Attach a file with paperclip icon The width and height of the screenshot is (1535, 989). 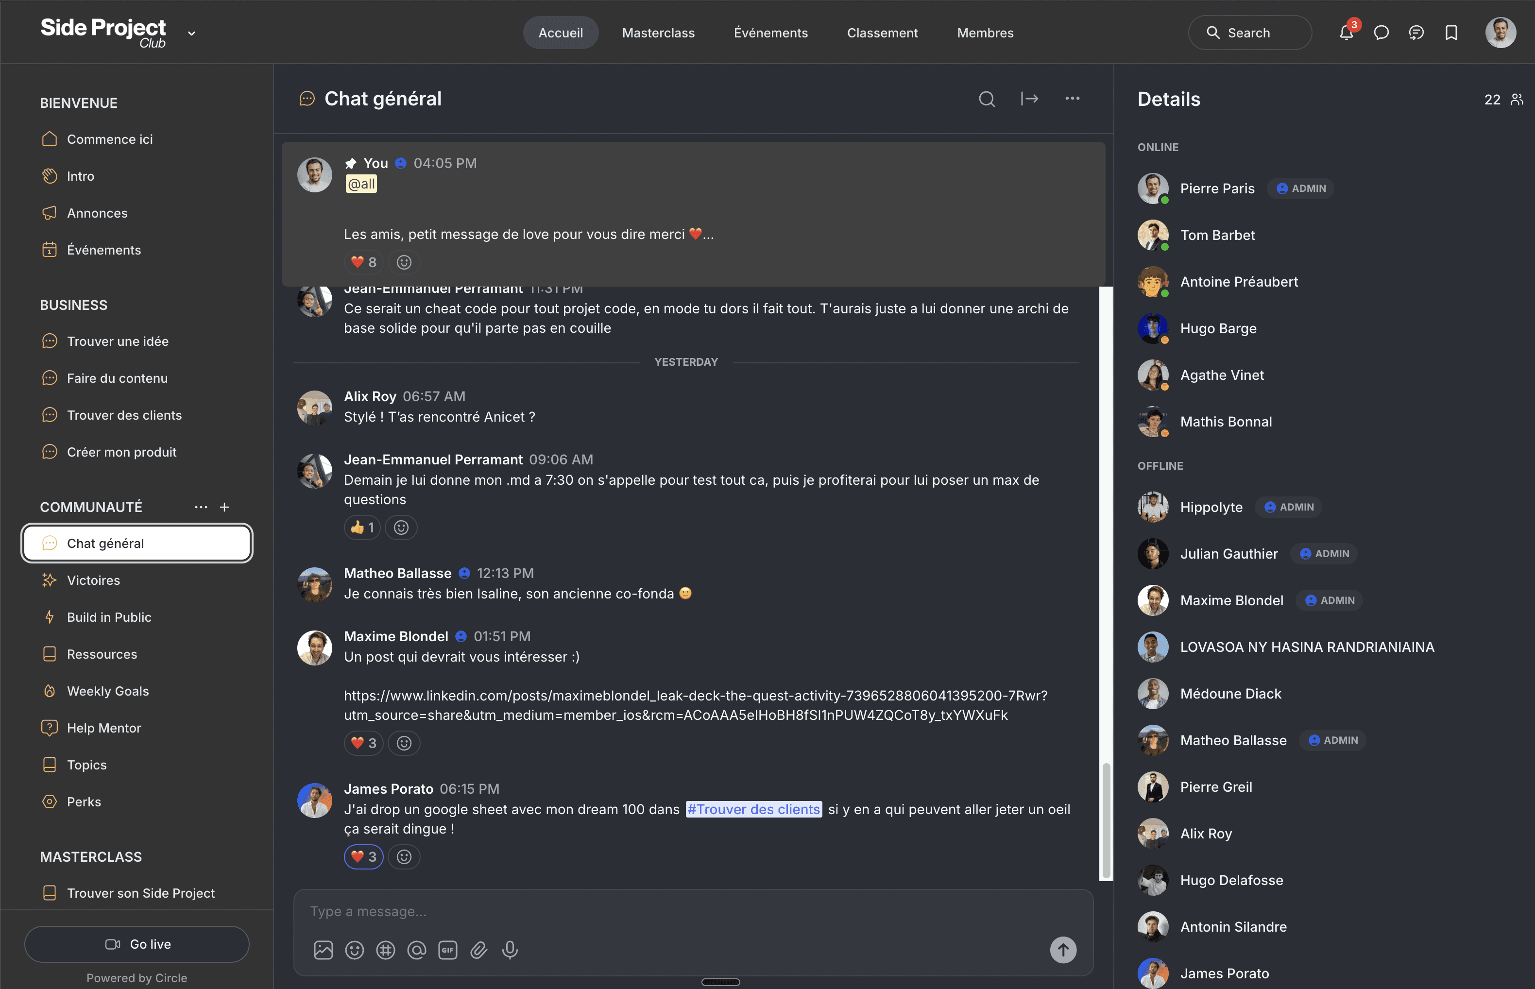[x=478, y=950]
